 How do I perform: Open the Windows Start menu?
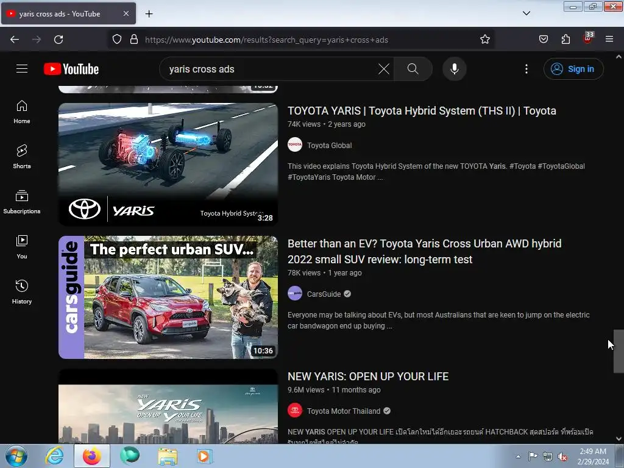tap(16, 456)
